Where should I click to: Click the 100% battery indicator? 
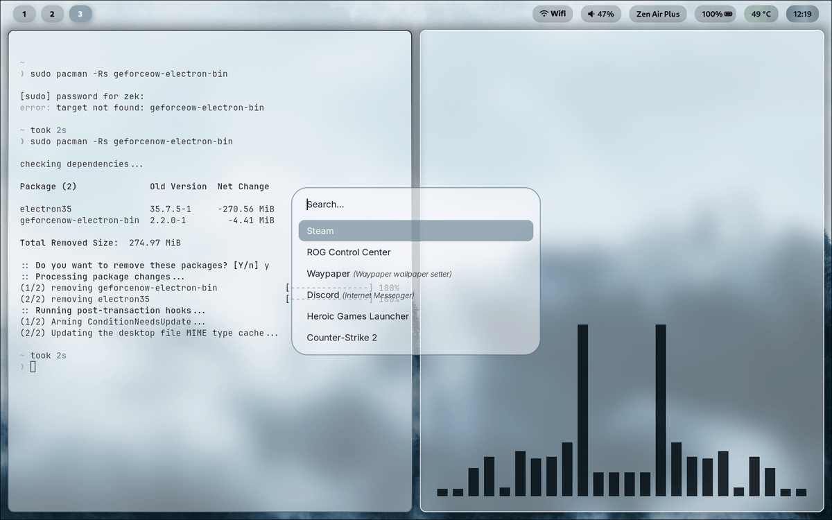[716, 14]
